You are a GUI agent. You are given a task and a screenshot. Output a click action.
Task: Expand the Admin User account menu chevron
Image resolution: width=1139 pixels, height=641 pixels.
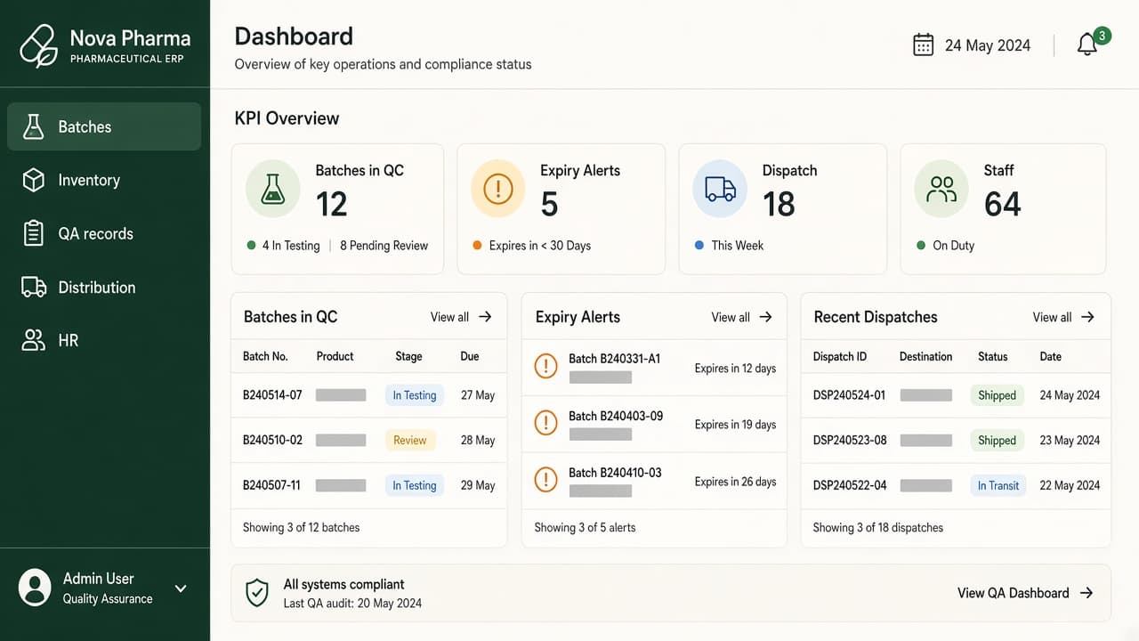click(x=181, y=588)
